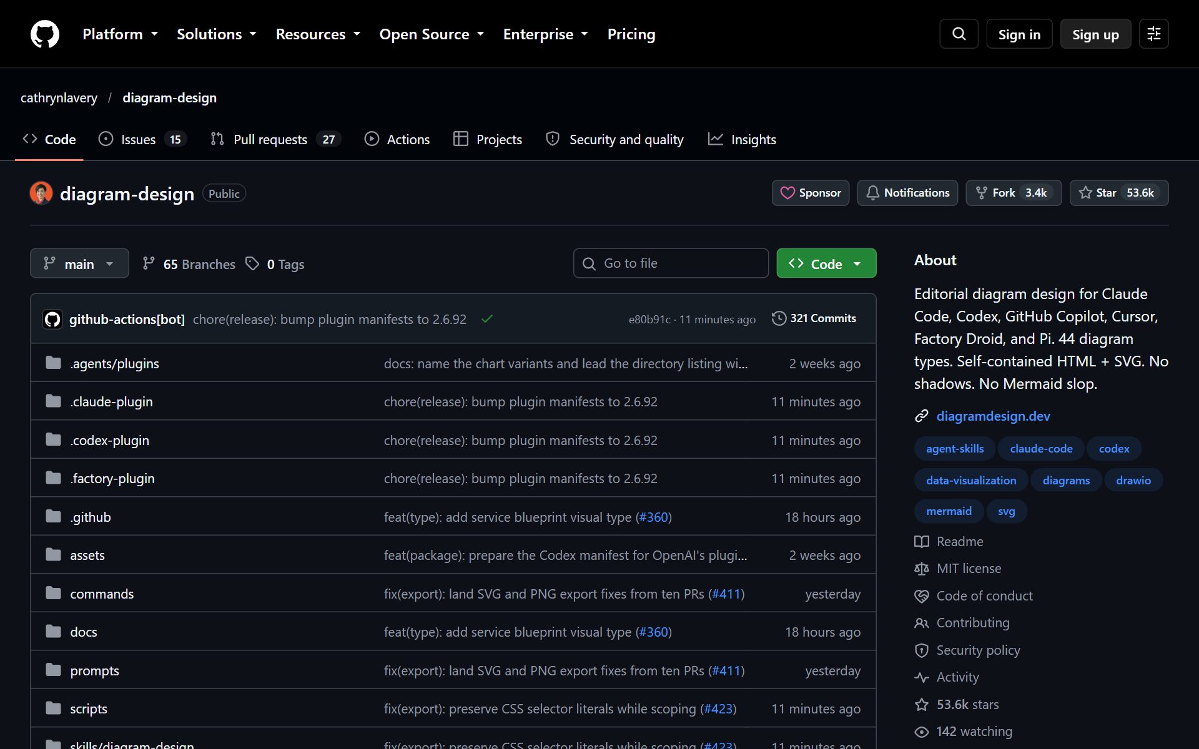Image resolution: width=1199 pixels, height=749 pixels.
Task: Switch to the Pull requests tab
Action: point(275,139)
